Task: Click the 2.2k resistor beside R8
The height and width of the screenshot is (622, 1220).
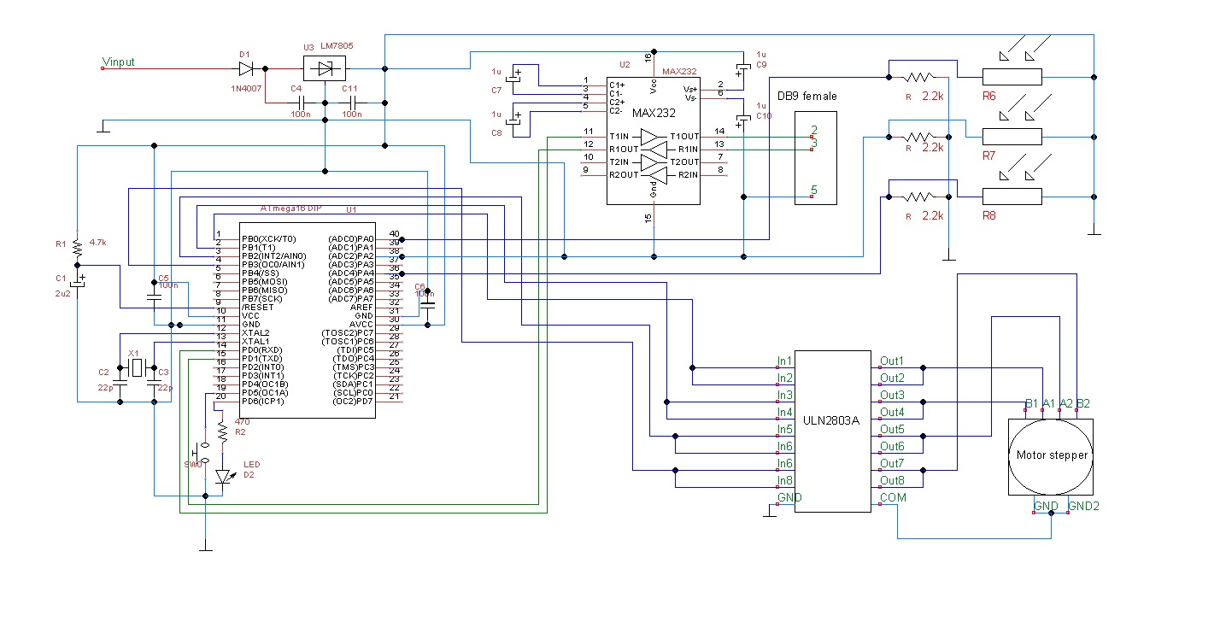Action: point(919,196)
